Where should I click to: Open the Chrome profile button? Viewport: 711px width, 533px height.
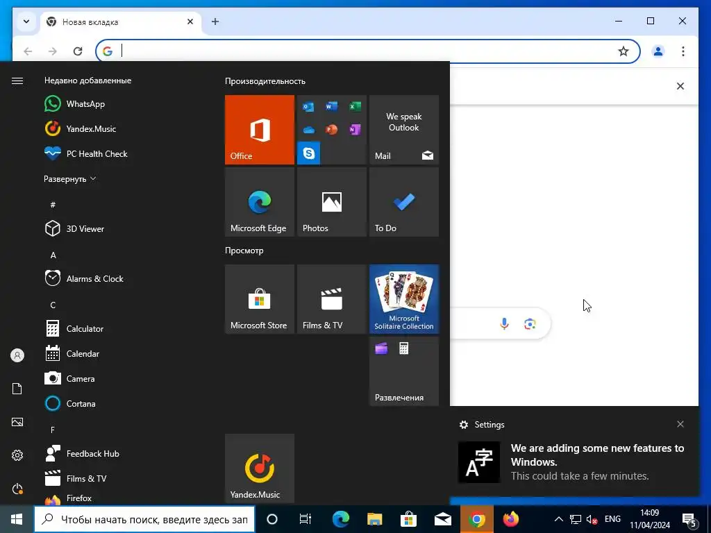[x=658, y=51]
